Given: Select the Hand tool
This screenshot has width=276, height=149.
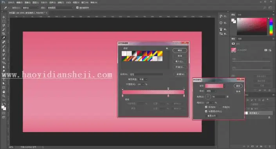Looking at the screenshot, I should pyautogui.click(x=4, y=92).
